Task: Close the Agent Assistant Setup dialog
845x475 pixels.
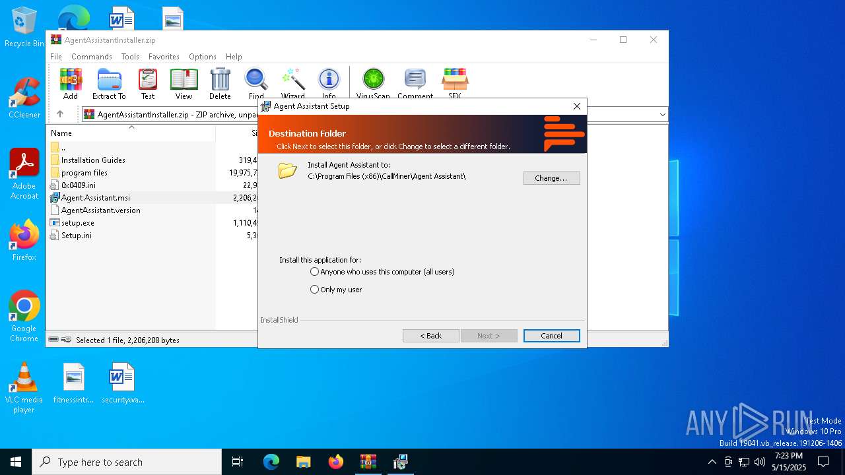Action: (577, 106)
